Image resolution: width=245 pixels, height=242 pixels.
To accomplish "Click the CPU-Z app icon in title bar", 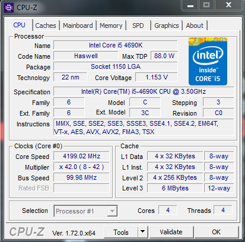I will (9, 8).
